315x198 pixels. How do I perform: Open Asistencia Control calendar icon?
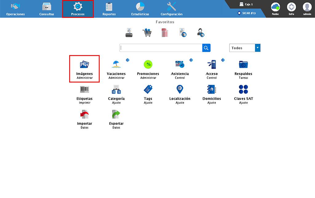[180, 65]
